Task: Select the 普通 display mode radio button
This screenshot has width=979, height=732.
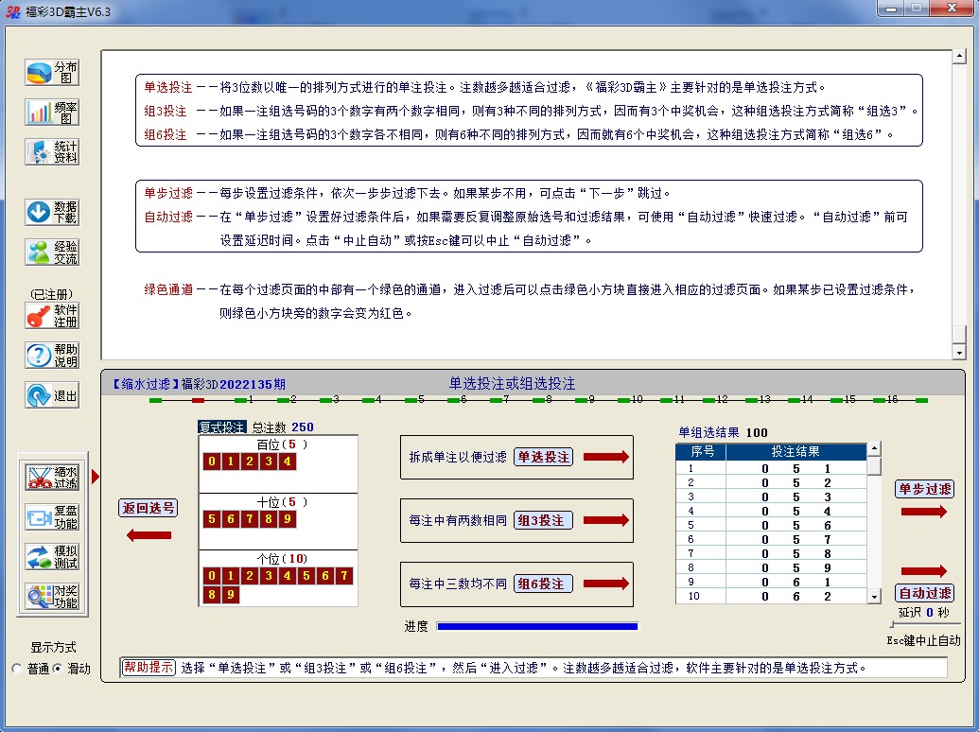Action: tap(17, 669)
